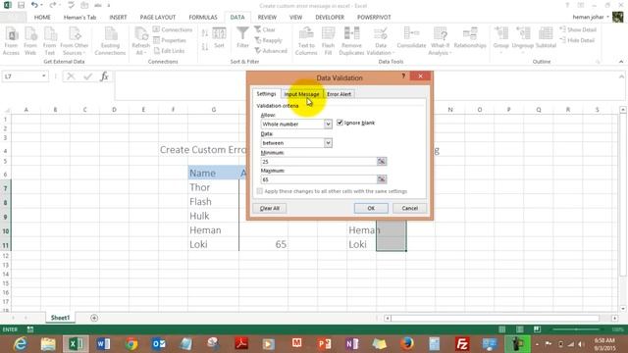Click Hide Detail in Outline group
This screenshot has width=628, height=353.
click(577, 40)
